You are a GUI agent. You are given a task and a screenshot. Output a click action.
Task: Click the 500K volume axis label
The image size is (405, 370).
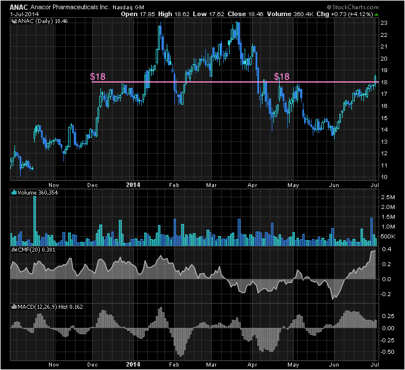[x=388, y=237]
